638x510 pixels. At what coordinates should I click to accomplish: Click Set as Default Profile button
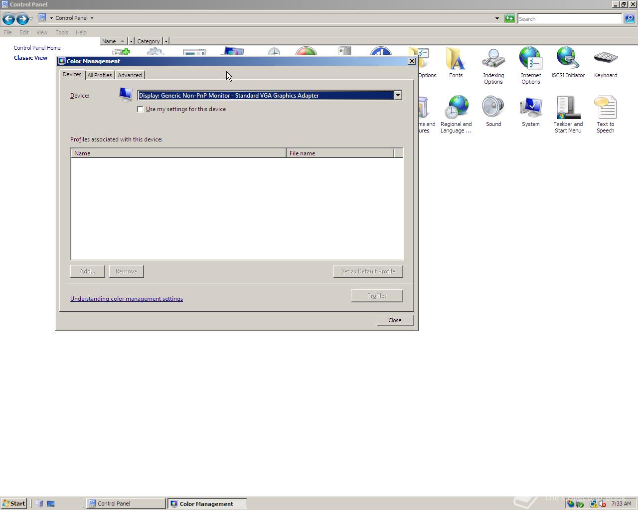[x=368, y=271]
